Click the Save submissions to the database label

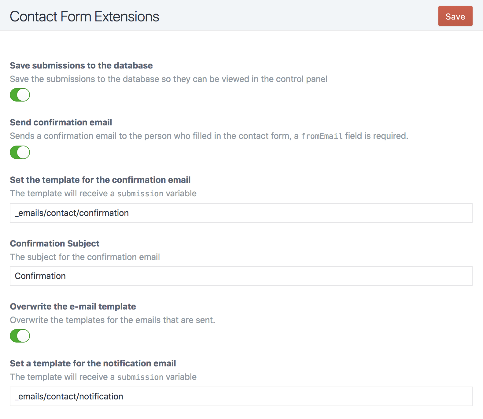(81, 65)
